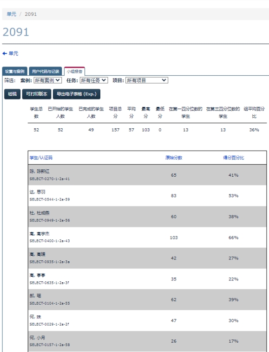Image resolution: width=269 pixels, height=352 pixels.
Task: Select student row 何, 小月
Action: (x=147, y=341)
